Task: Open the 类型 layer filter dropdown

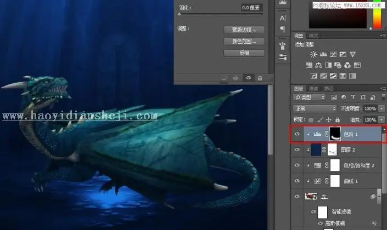Action: pyautogui.click(x=309, y=97)
